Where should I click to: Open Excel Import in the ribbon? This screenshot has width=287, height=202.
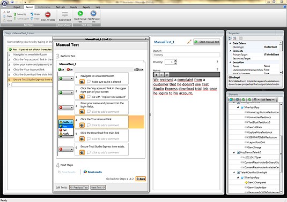(65, 17)
